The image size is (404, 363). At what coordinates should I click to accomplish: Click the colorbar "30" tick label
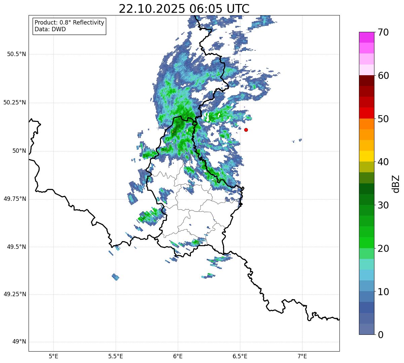pyautogui.click(x=383, y=205)
